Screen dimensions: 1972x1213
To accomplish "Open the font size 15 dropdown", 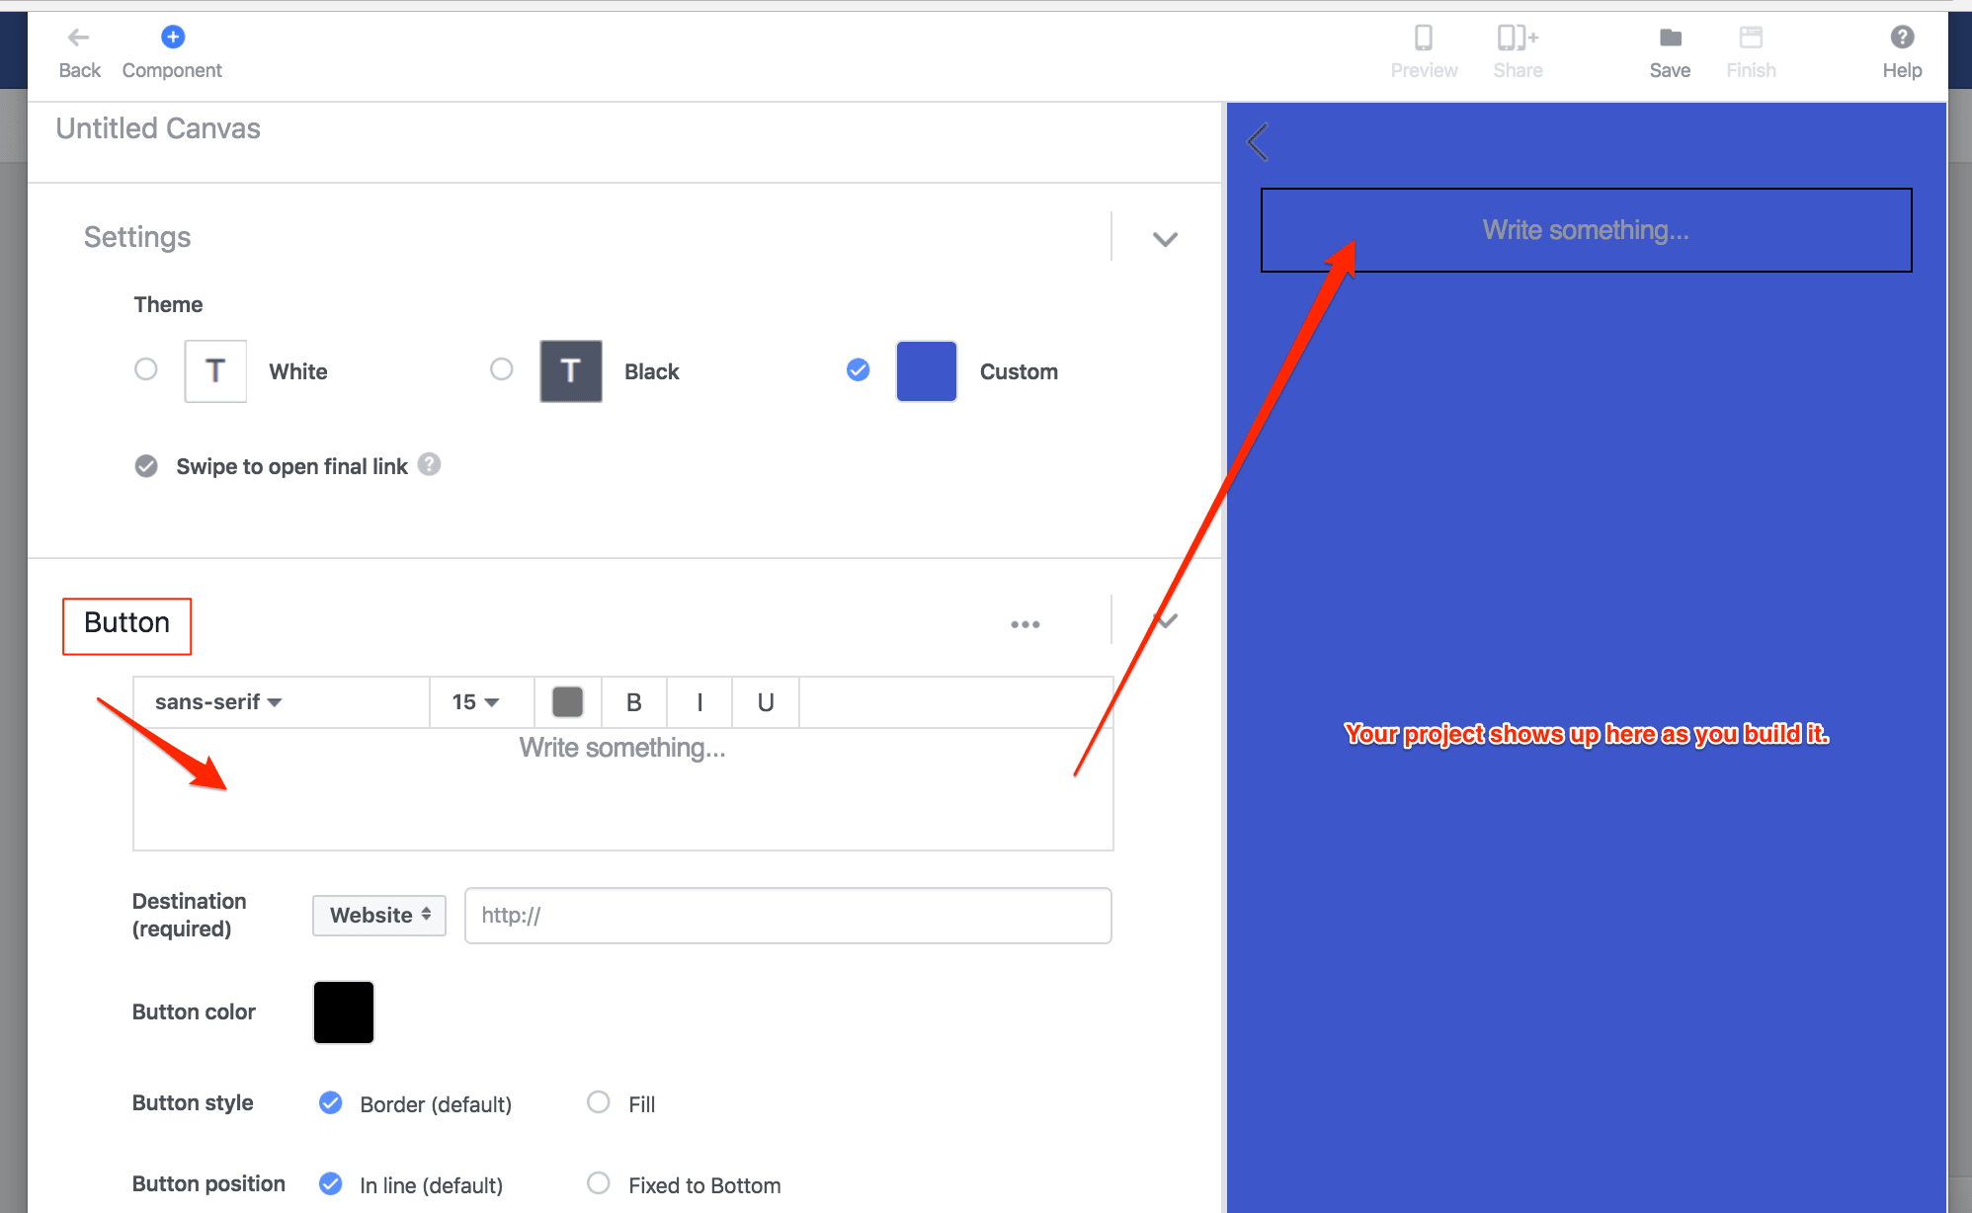I will 475,702.
